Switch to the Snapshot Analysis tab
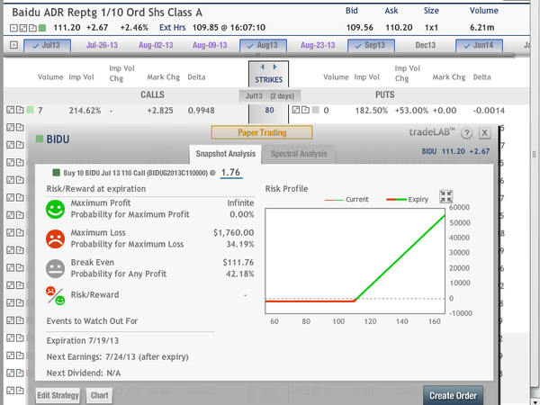Screen dimensions: 540x405 (x=226, y=154)
